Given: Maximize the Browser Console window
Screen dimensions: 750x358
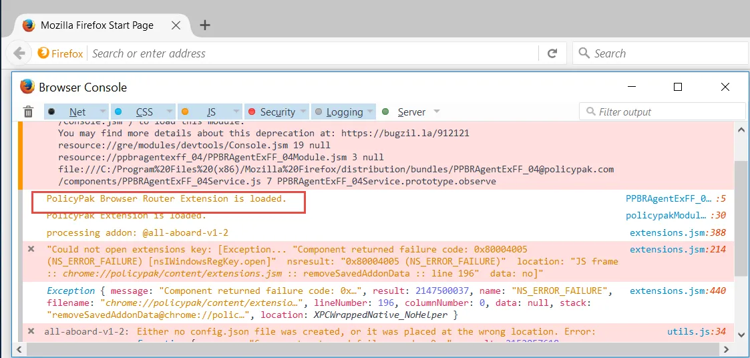Looking at the screenshot, I should (678, 87).
